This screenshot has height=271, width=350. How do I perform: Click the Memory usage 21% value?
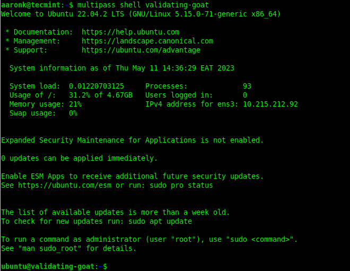coord(75,104)
